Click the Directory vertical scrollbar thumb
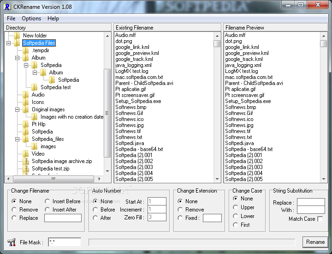 click(x=107, y=113)
